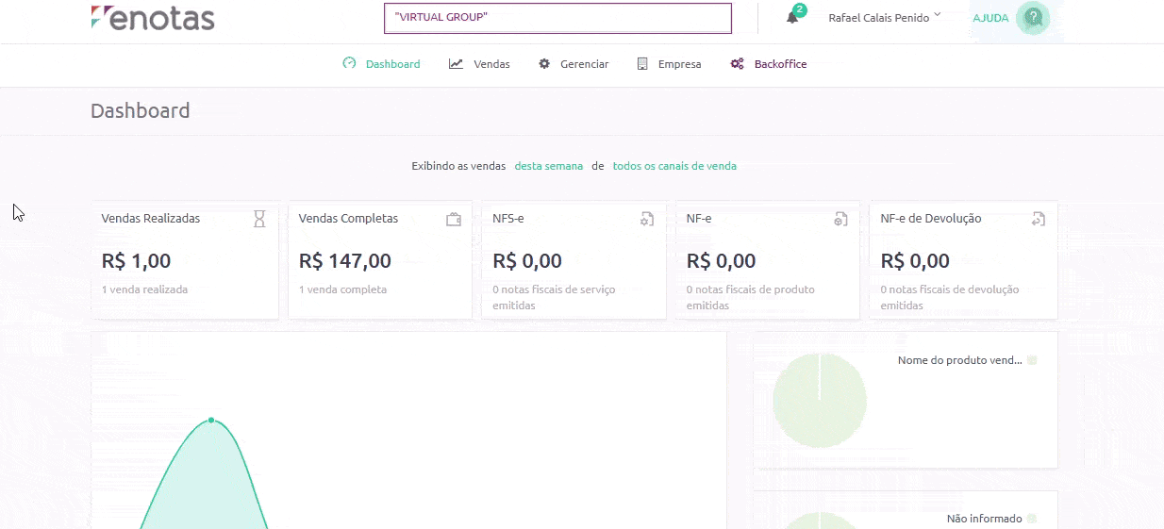The width and height of the screenshot is (1164, 529).
Task: Click the NFS-e document icon
Action: coord(647,219)
